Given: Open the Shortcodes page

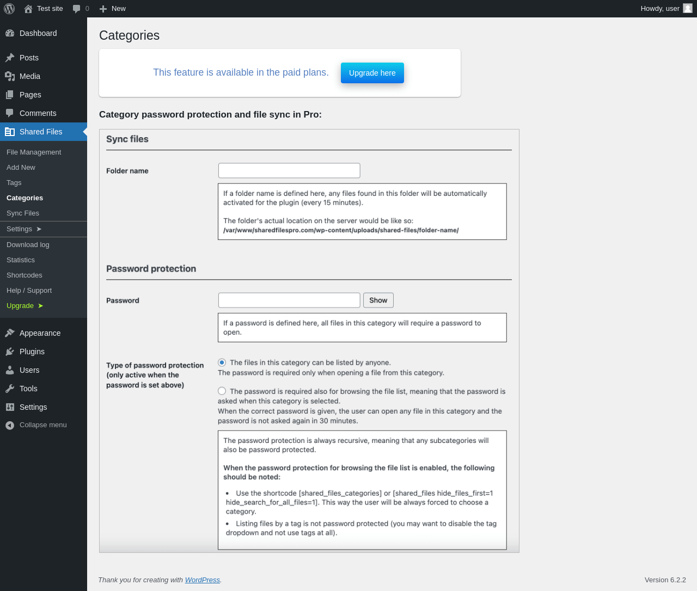Looking at the screenshot, I should click(25, 275).
